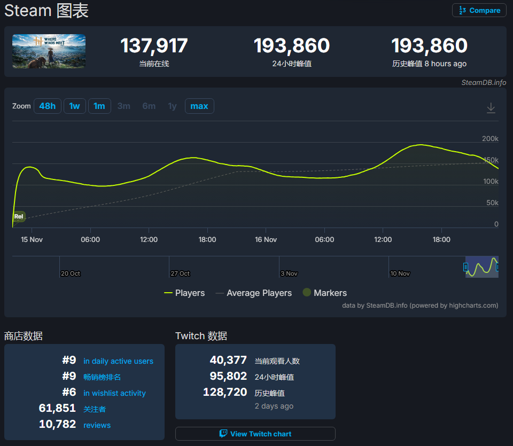Viewport: 513px width, 446px height.
Task: Click the Twitch glitch icon on Twitch chart button
Action: tap(223, 433)
